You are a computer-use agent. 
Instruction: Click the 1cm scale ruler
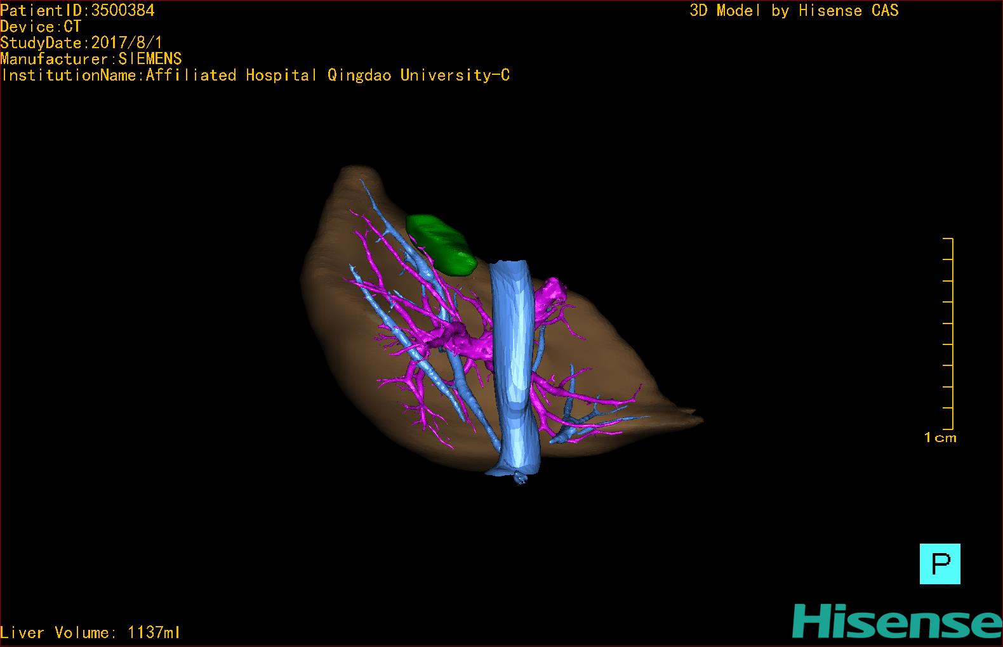pos(948,334)
